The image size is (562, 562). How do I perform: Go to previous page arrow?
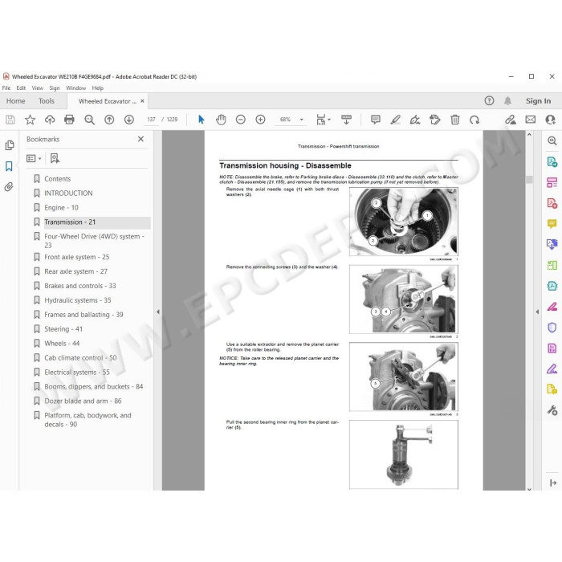(x=109, y=120)
